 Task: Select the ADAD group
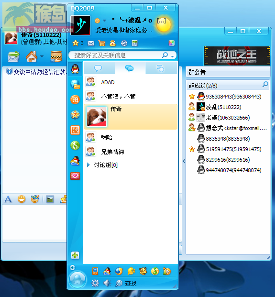click(x=131, y=82)
